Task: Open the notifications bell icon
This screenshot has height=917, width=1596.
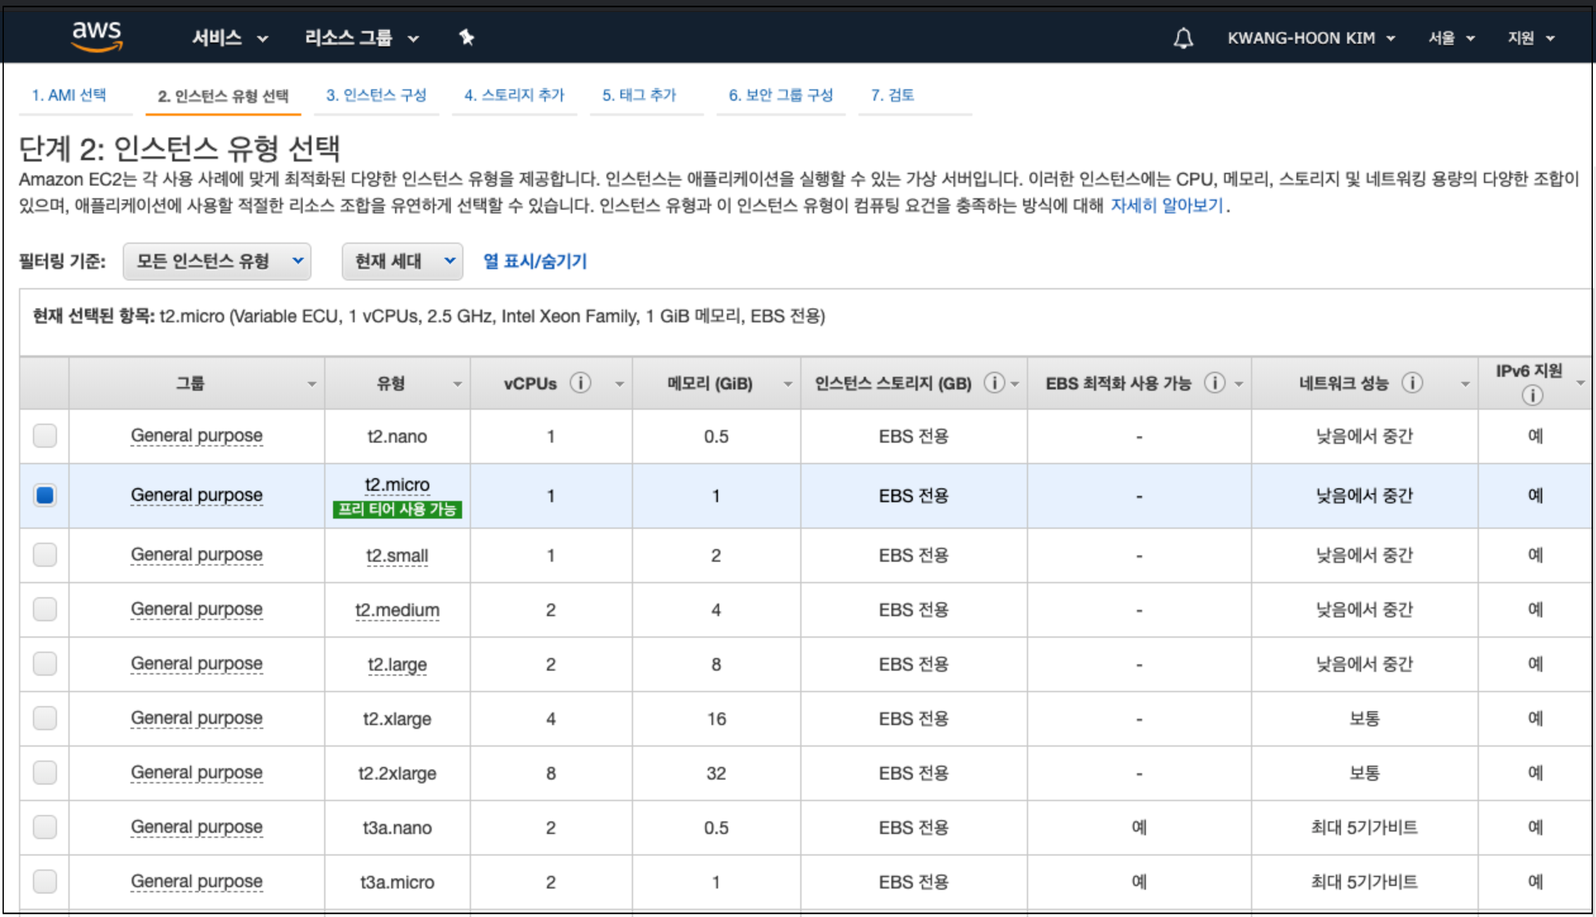Action: (1183, 38)
